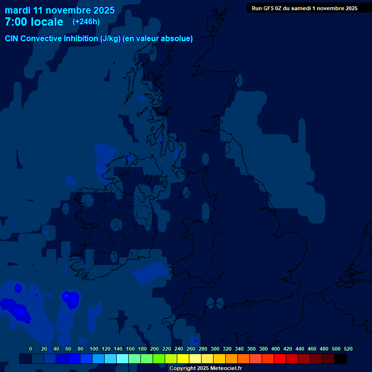Click the cyan swatch between 140 and 160
Screen dimensions: 372x372
pyautogui.click(x=122, y=359)
